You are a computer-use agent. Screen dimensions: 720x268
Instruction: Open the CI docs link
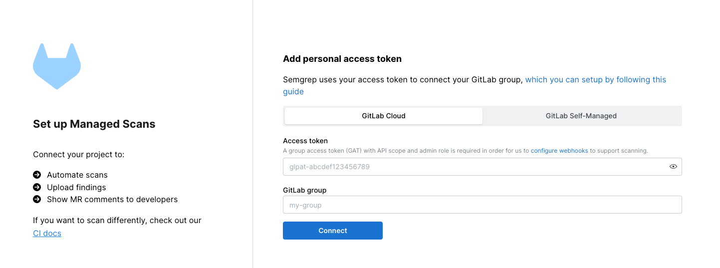point(47,233)
